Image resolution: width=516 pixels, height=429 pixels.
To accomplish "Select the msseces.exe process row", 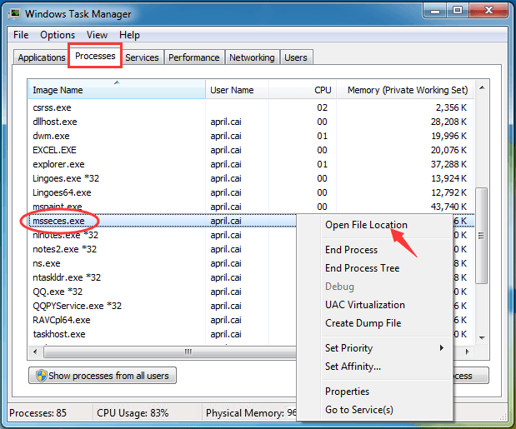I will (x=163, y=221).
